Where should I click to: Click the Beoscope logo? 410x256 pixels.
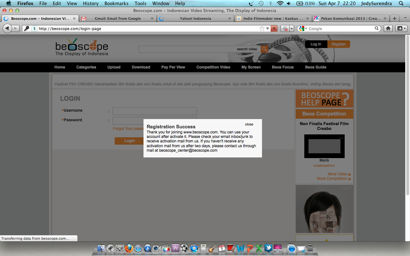[82, 47]
